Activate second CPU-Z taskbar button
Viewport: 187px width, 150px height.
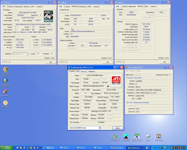click(x=84, y=148)
